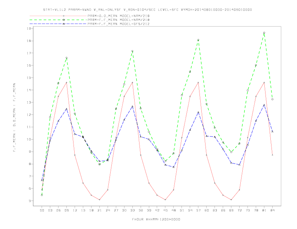Click x-axis forecast hour label 30

(124, 210)
